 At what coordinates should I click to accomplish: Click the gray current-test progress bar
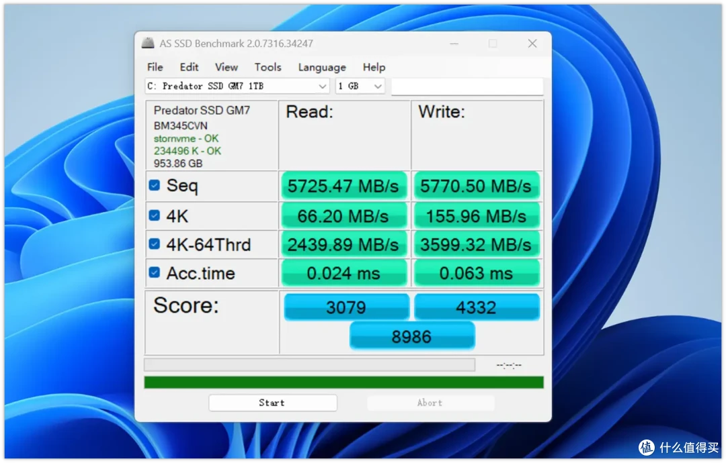click(310, 364)
